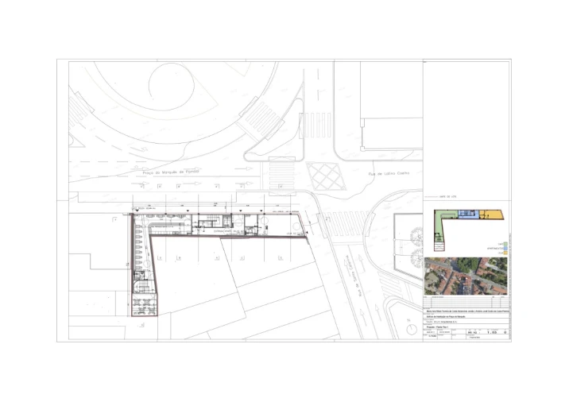Click the 'Projecto - Planta Piso 1' title

pos(438,327)
